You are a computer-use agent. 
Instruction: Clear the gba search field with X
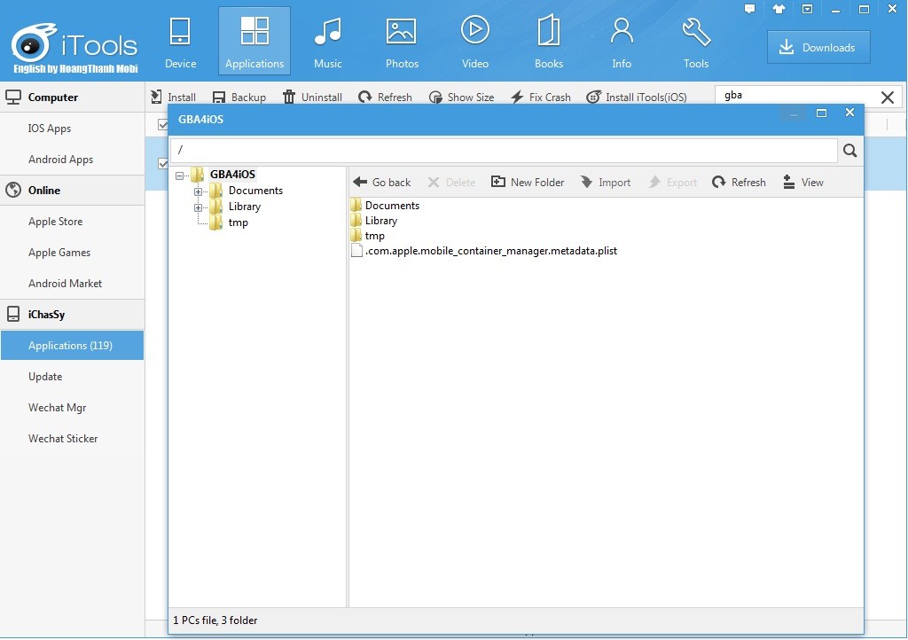point(887,98)
